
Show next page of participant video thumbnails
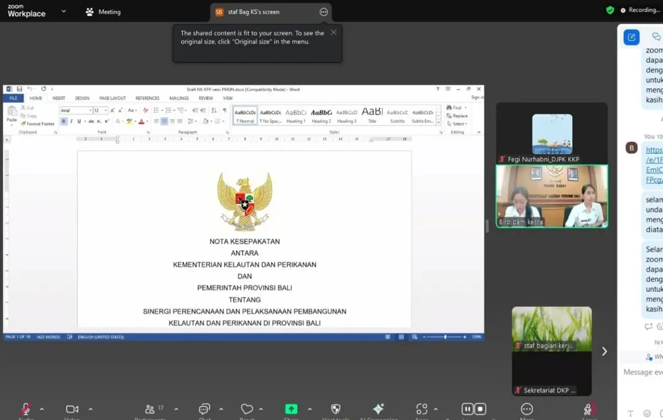click(604, 351)
